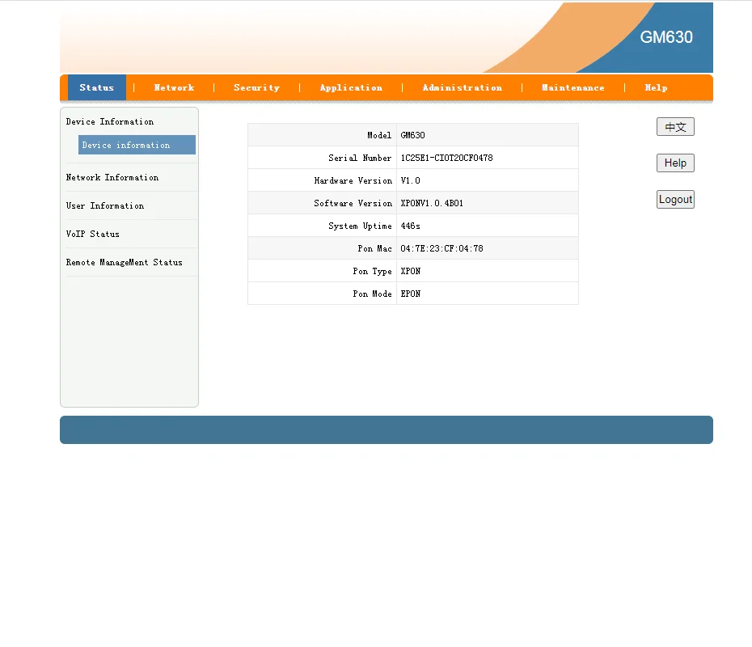
Task: Click the Pon Mac label
Action: tap(374, 248)
